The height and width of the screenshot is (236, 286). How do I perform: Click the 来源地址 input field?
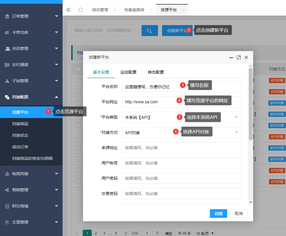tap(181, 148)
